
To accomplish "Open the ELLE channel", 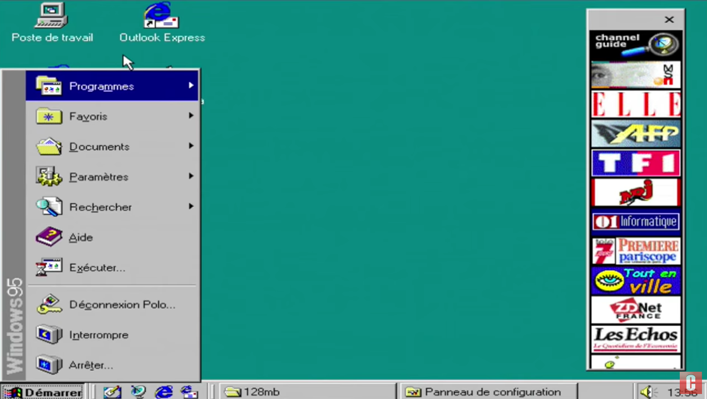I will (x=636, y=104).
